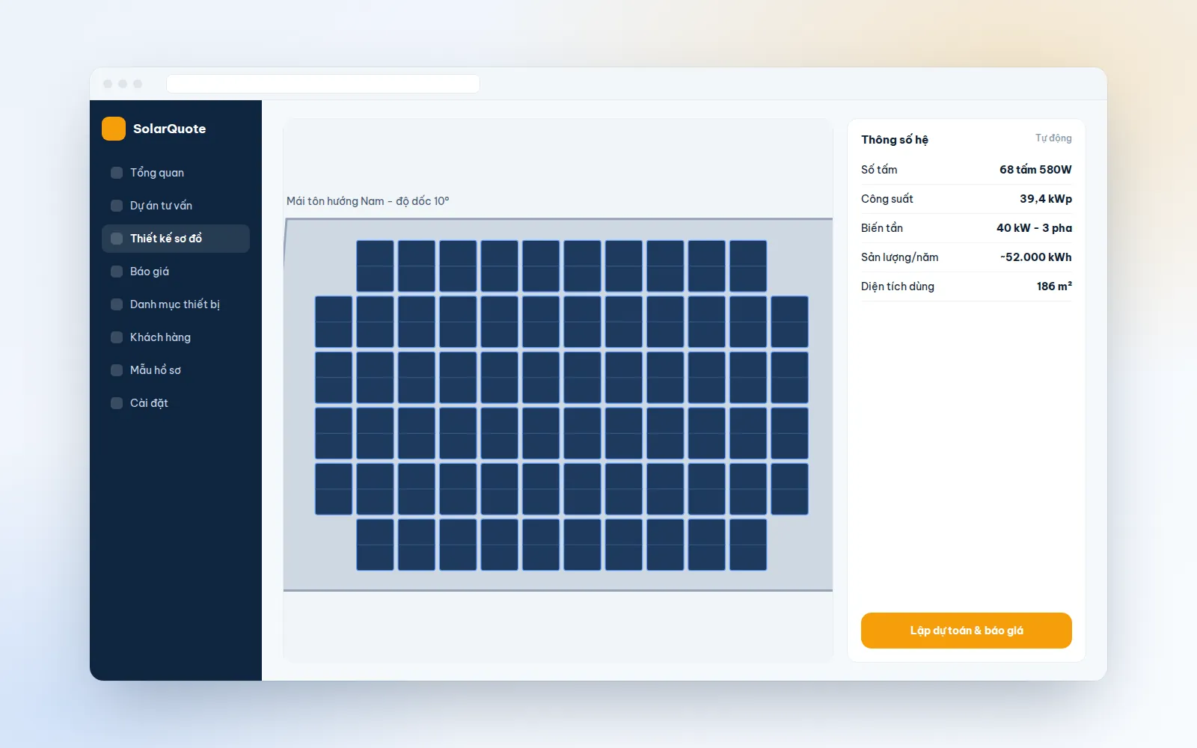Click Lập dự toán & báo giá button
Image resolution: width=1197 pixels, height=748 pixels.
point(967,631)
